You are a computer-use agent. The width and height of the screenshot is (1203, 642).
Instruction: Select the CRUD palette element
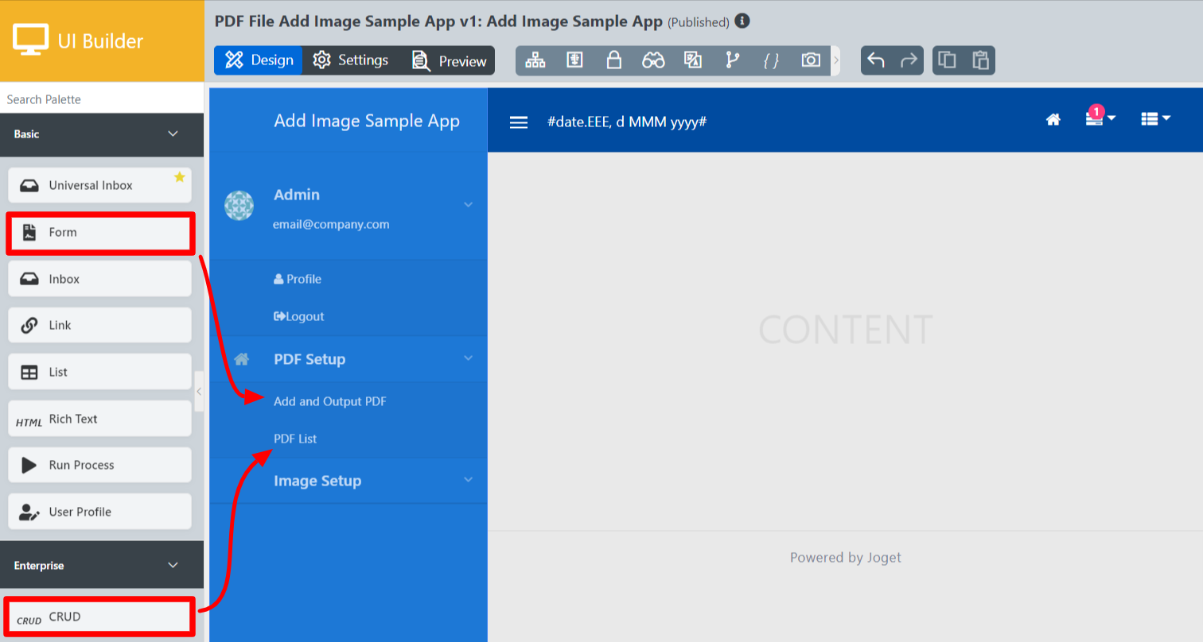point(99,617)
